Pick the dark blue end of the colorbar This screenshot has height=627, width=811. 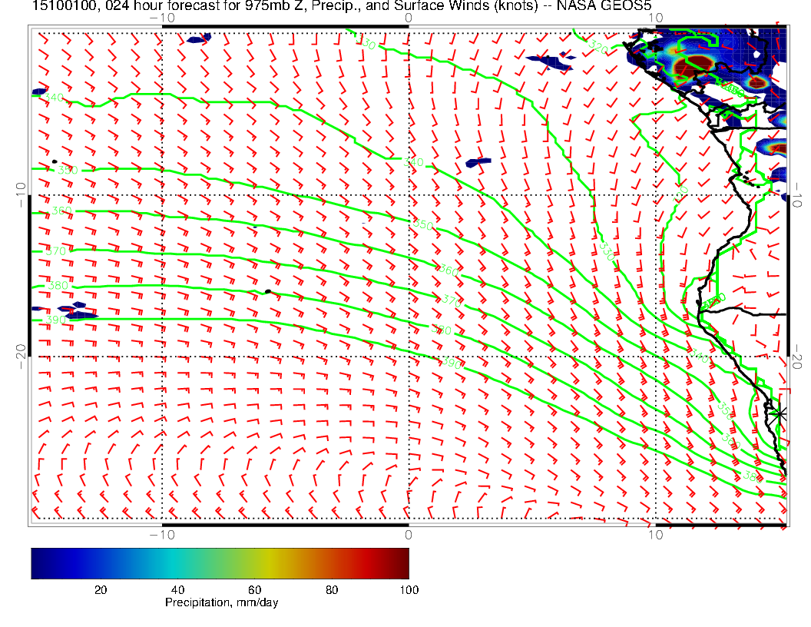(x=40, y=562)
